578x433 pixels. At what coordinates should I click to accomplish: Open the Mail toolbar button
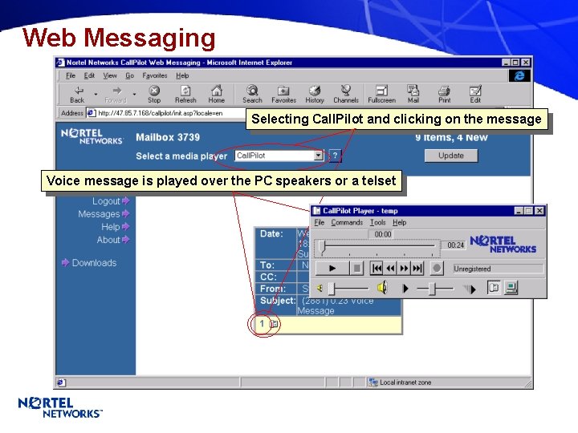(x=413, y=95)
